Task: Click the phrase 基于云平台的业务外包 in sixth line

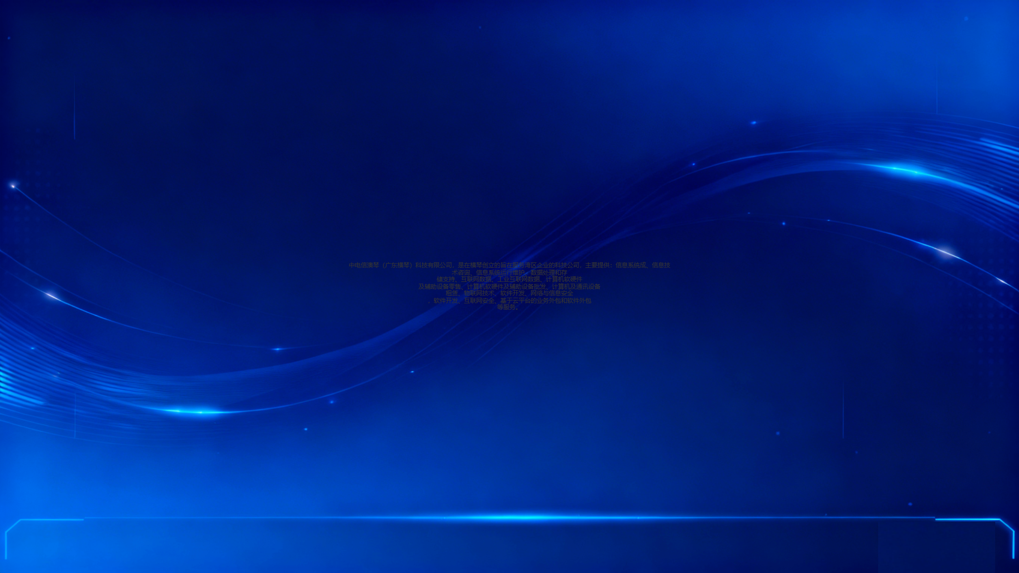Action: [530, 300]
